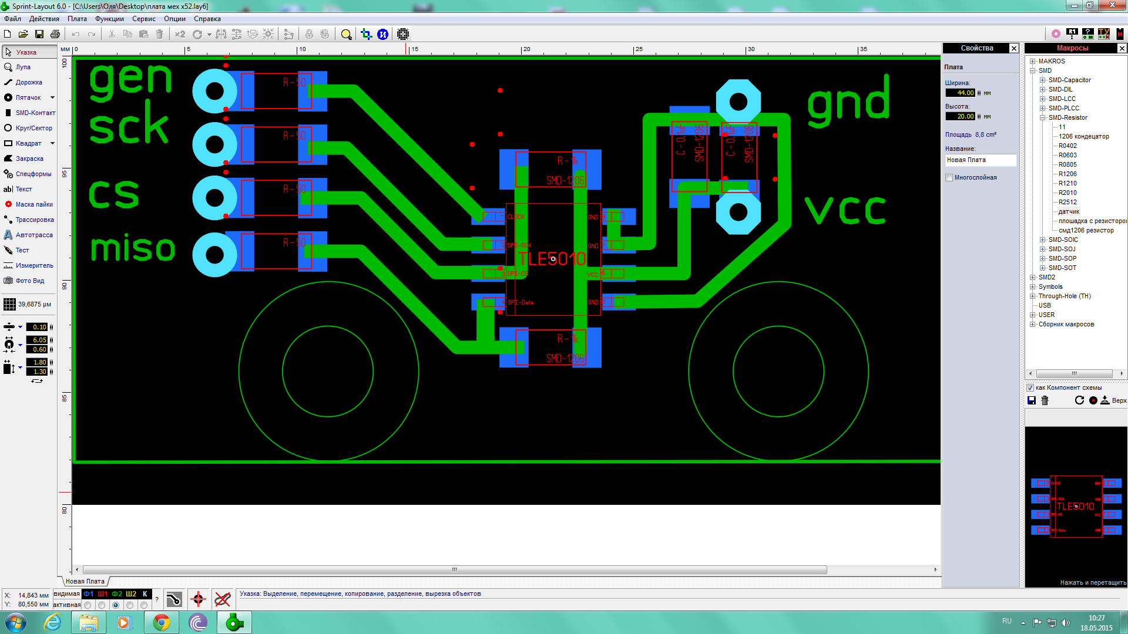Toggle visibility of Ш1 layer label
Screen dimensions: 1128x634
103,594
